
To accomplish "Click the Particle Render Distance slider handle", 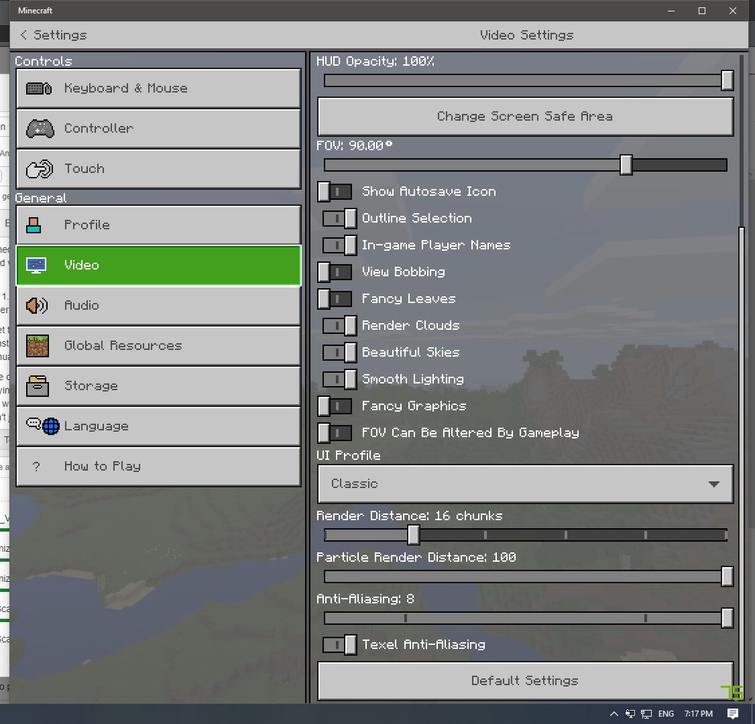I will point(727,577).
